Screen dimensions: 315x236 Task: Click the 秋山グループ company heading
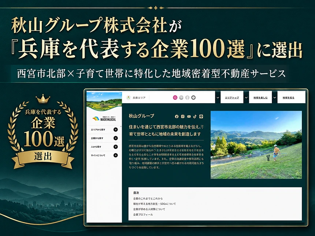pos(141,116)
